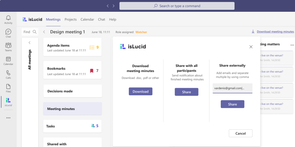
Task: Open Calendar in the left sidebar
Action: pyautogui.click(x=8, y=61)
